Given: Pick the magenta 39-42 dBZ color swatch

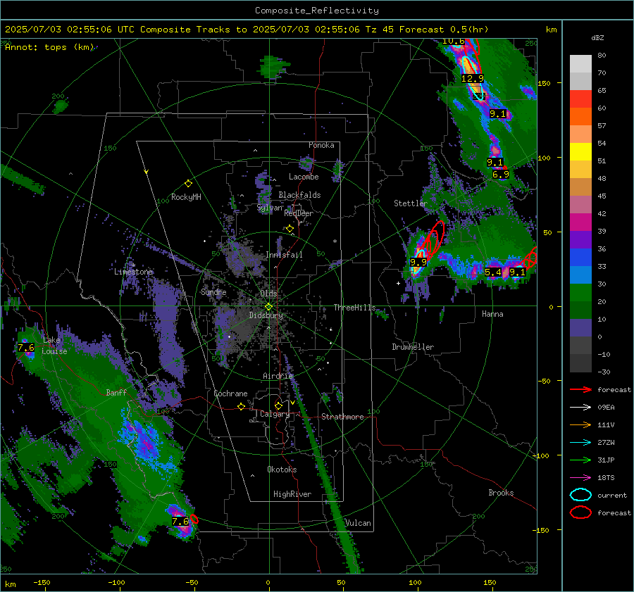Looking at the screenshot, I should (580, 222).
